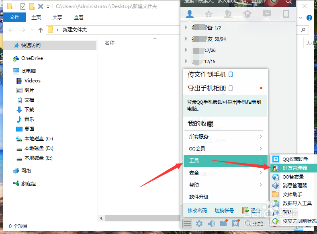
Task: Open 数据导入工具 from the submenu
Action: [294, 203]
